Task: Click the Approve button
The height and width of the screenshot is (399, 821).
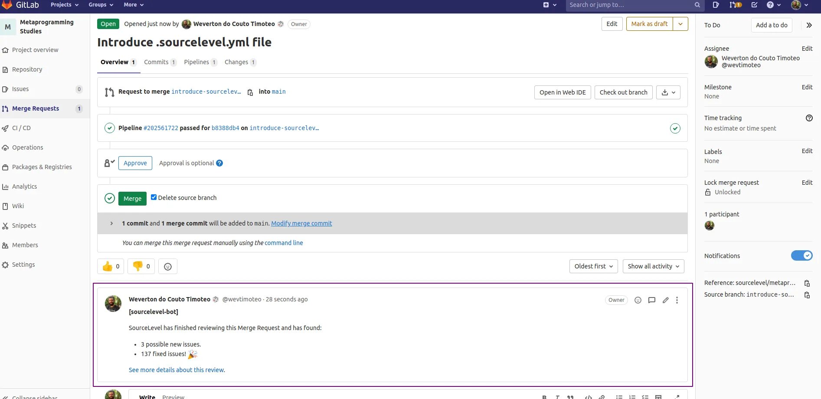Action: point(135,163)
